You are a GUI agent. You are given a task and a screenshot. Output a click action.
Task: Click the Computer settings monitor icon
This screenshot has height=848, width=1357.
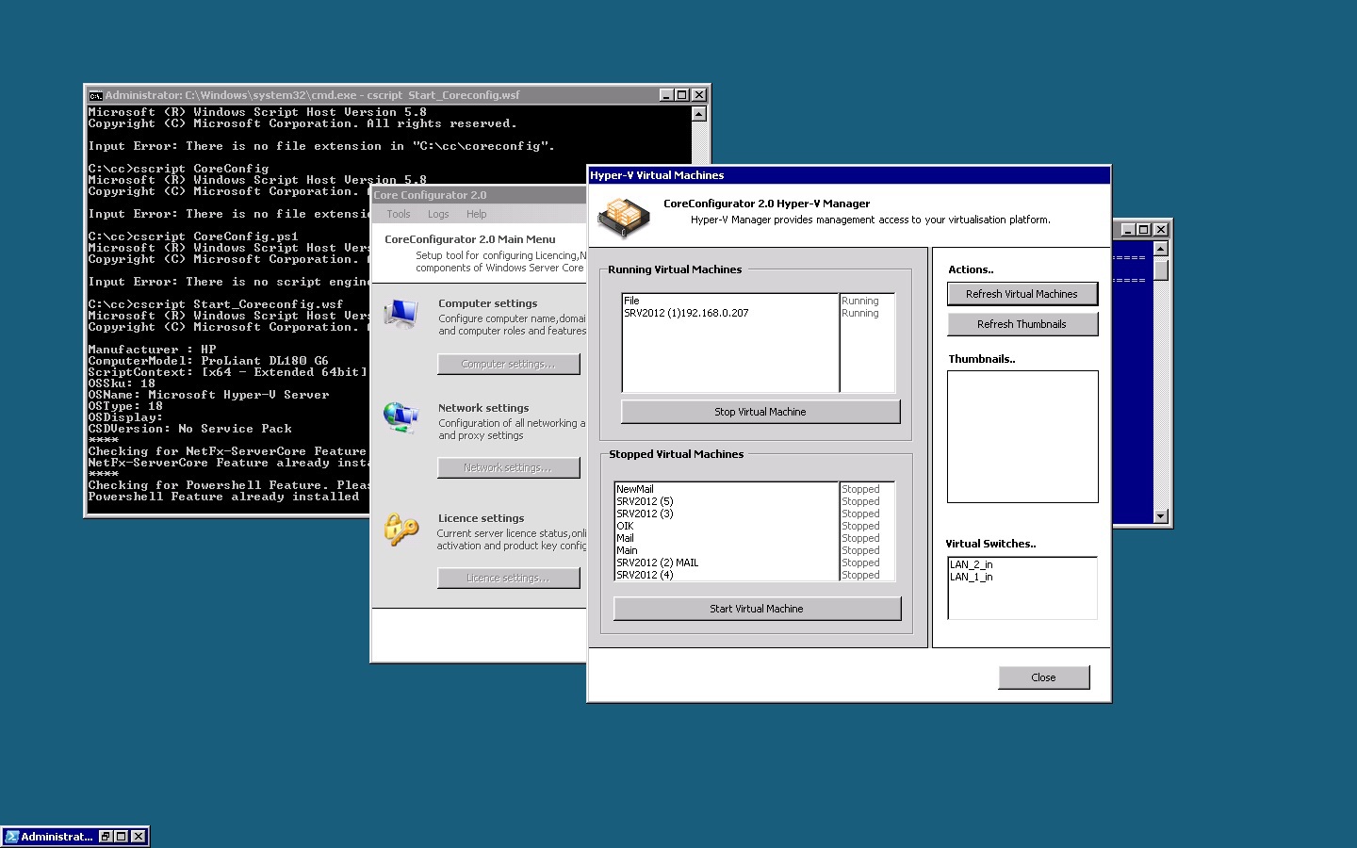click(401, 314)
